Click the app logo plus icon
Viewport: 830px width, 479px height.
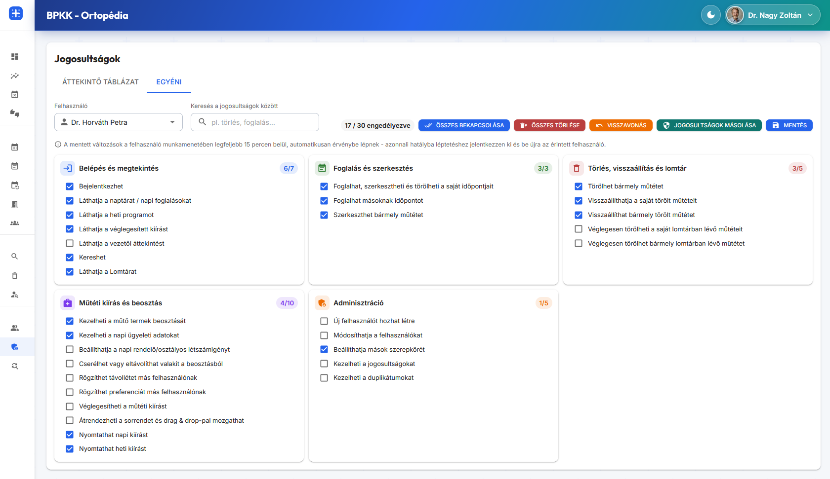[x=16, y=13]
